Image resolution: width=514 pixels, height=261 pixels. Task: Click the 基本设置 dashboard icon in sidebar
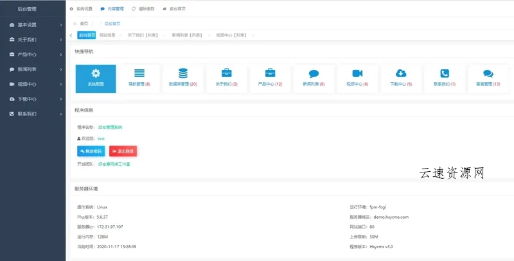tap(12, 25)
